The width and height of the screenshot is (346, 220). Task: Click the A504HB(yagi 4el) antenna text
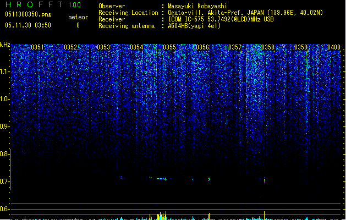[x=194, y=26]
